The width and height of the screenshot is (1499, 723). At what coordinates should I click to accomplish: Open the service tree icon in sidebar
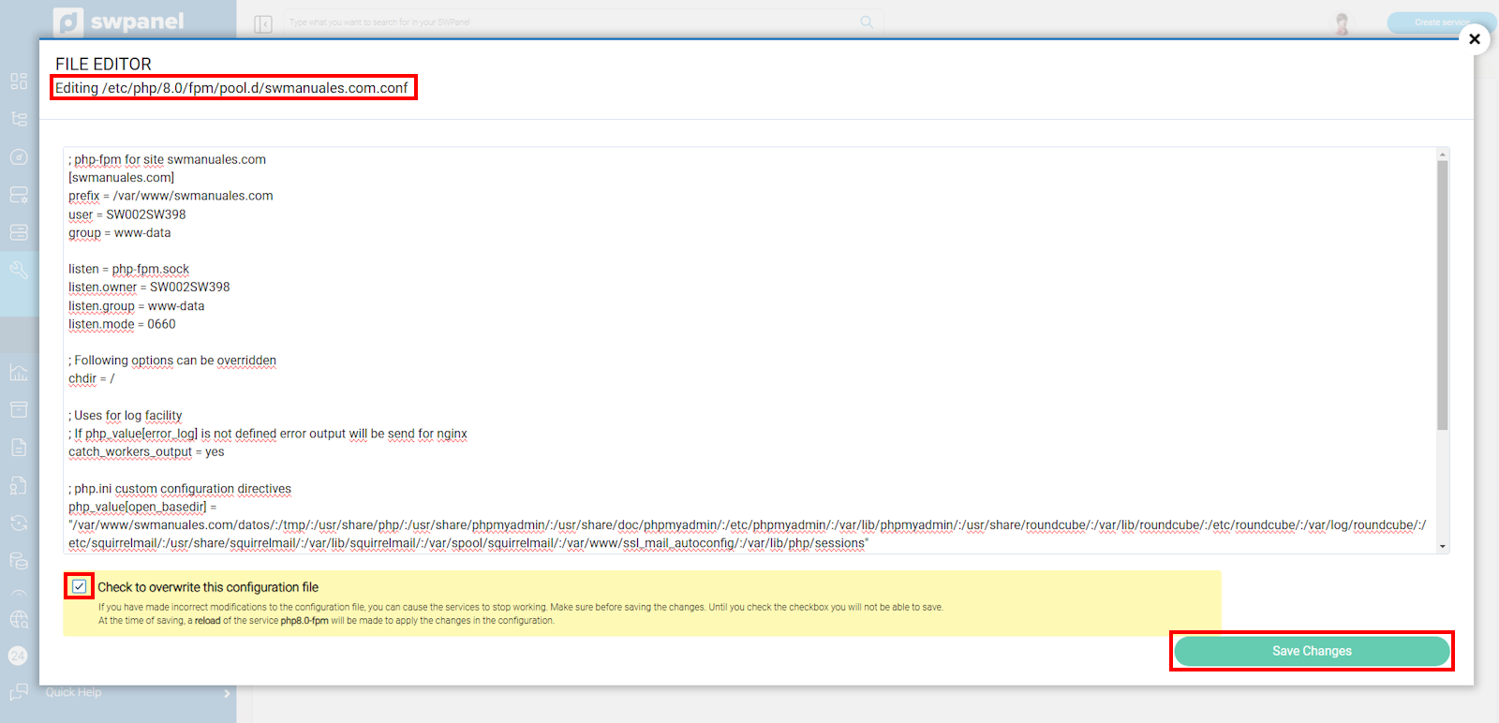tap(19, 119)
